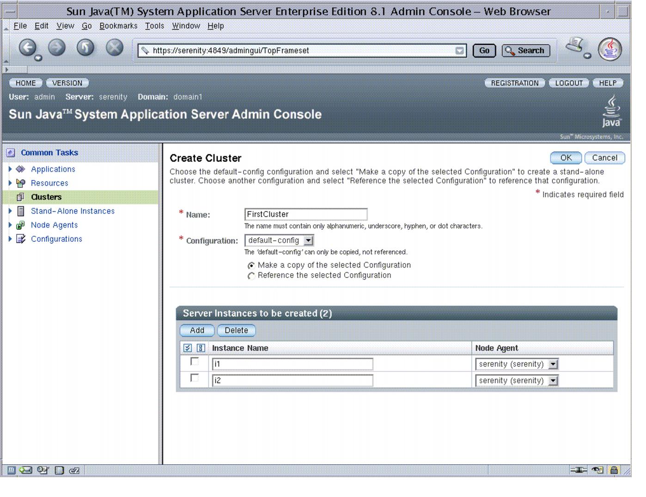
Task: Cancel the Create Cluster form
Action: tap(604, 158)
